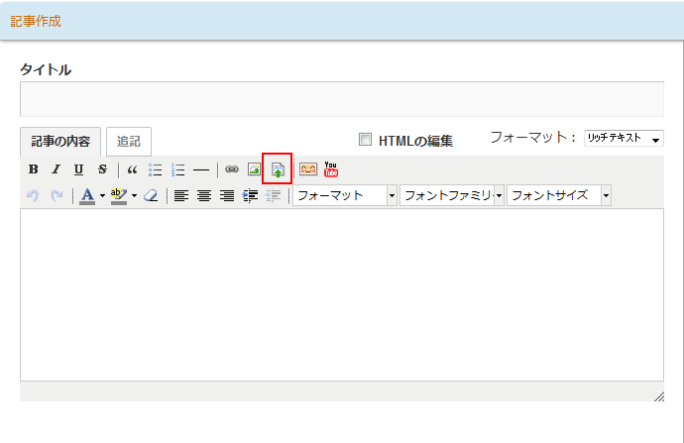Open the フォントファミリー dropdown
Image resolution: width=684 pixels, height=443 pixels.
(451, 195)
